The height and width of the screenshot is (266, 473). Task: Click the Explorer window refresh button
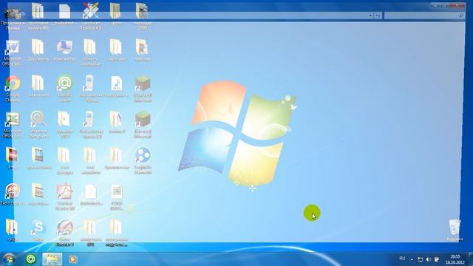(378, 15)
